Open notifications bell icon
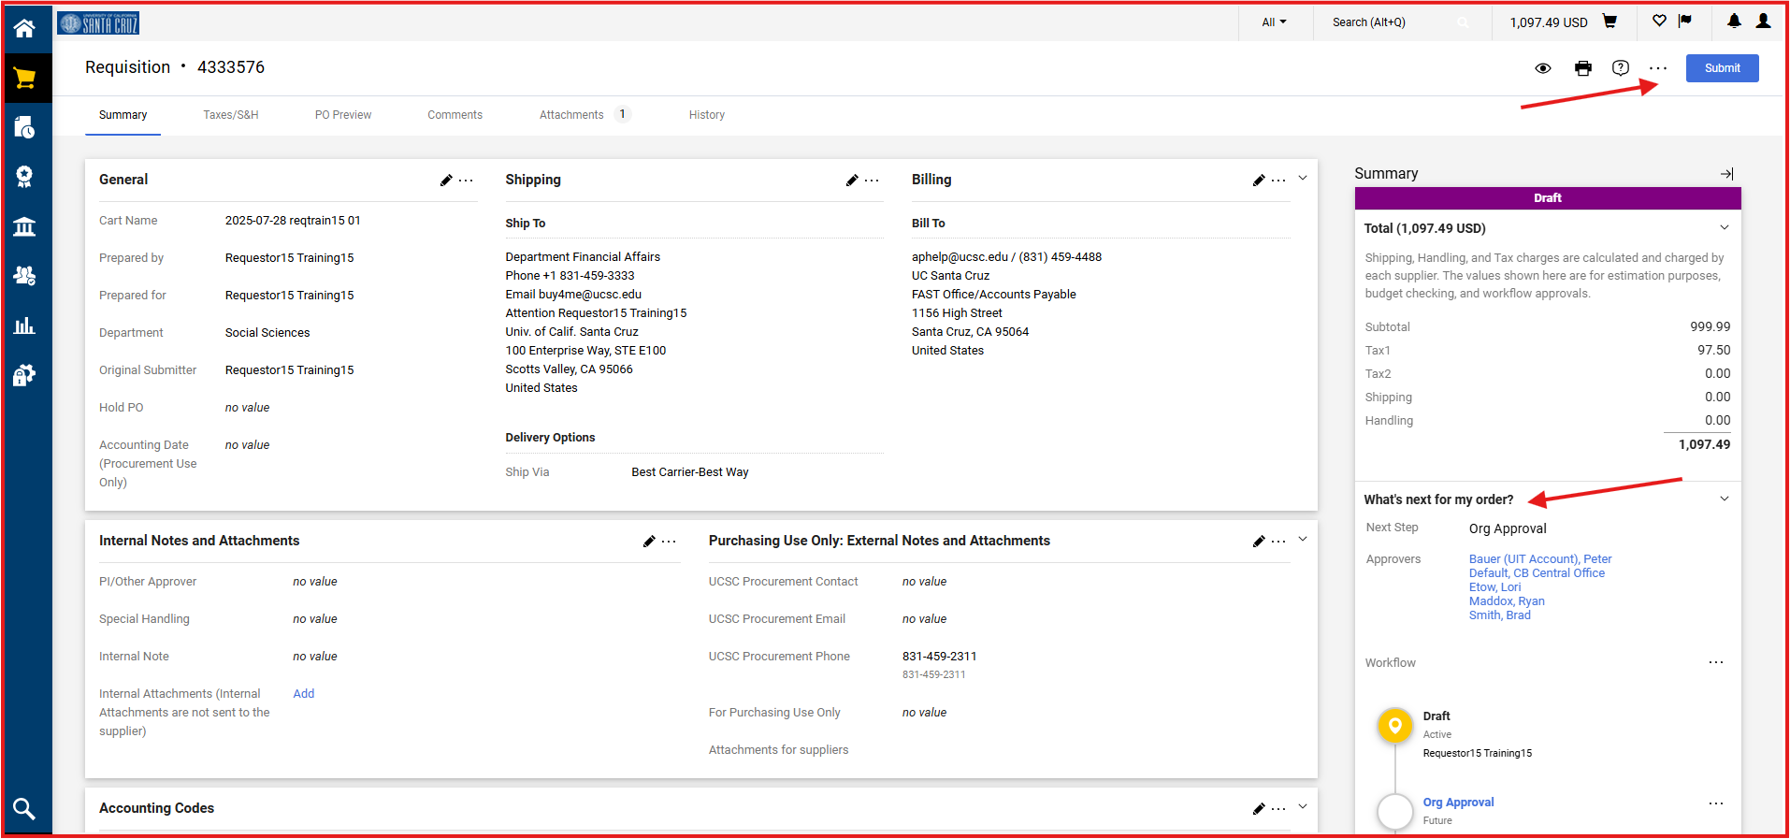 click(1733, 22)
